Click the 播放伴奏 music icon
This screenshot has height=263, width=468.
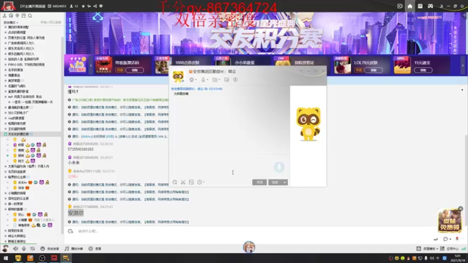(x=67, y=248)
